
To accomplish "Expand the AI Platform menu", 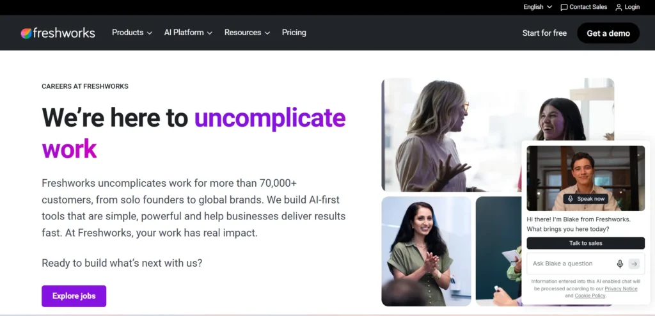I will point(189,33).
